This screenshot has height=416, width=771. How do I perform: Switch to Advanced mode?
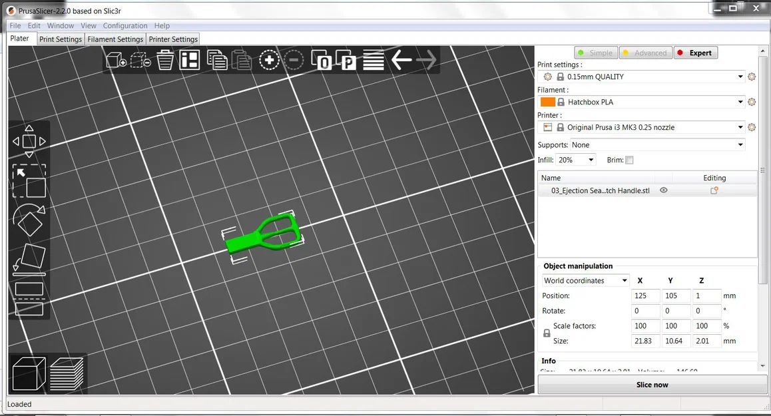645,53
